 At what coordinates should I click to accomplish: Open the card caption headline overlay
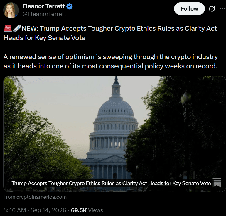tap(111, 183)
